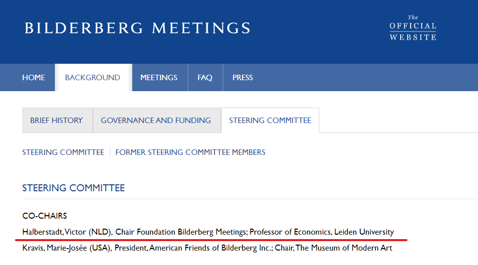Click 'The Official Website' logo text
The width and height of the screenshot is (478, 265).
pos(413,28)
